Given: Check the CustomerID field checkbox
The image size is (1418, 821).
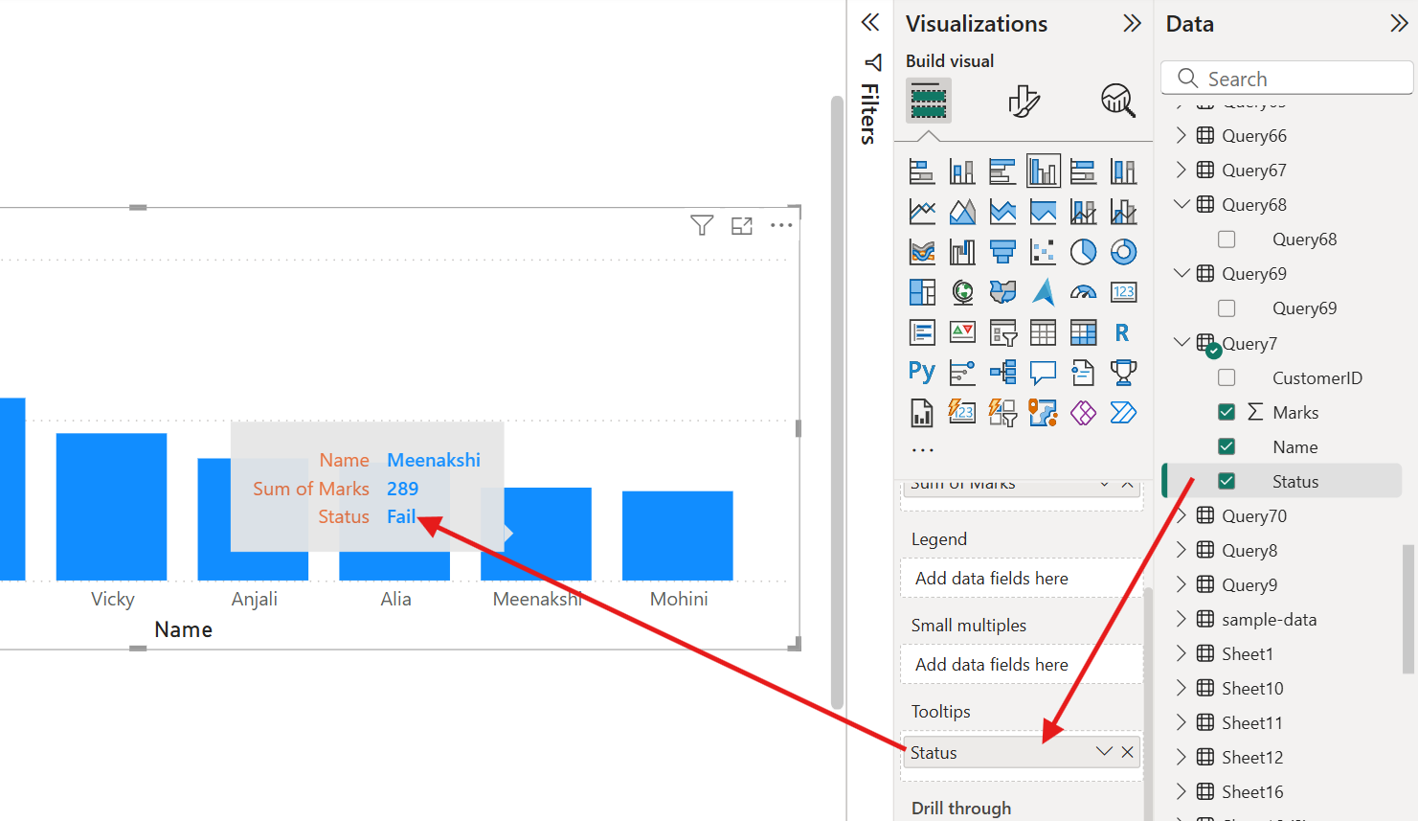Looking at the screenshot, I should tap(1227, 378).
